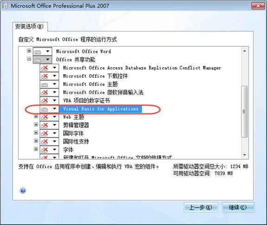Click the 上一步(K) button

pyautogui.click(x=201, y=207)
